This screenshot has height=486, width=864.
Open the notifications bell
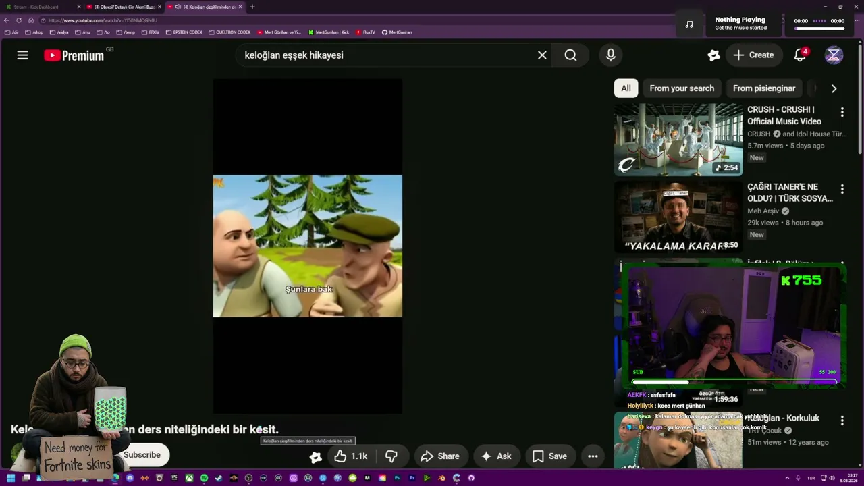coord(801,55)
